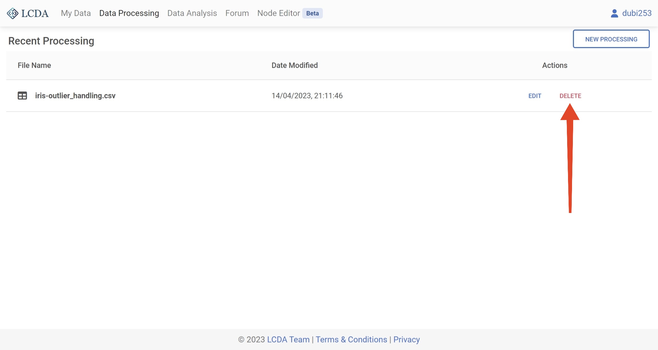Screen dimensions: 658x350
Task: Open the Node Editor tab
Action: point(278,13)
